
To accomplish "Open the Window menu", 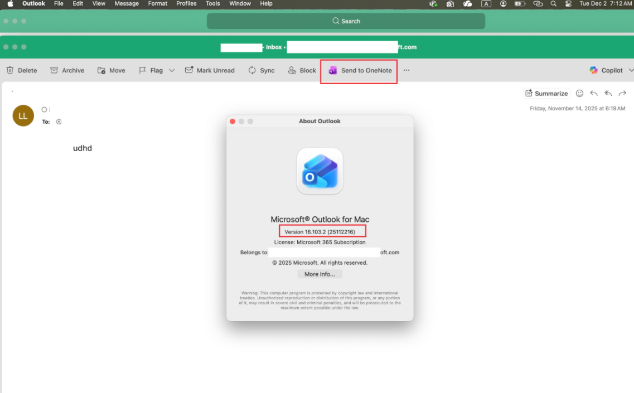I will pyautogui.click(x=240, y=4).
